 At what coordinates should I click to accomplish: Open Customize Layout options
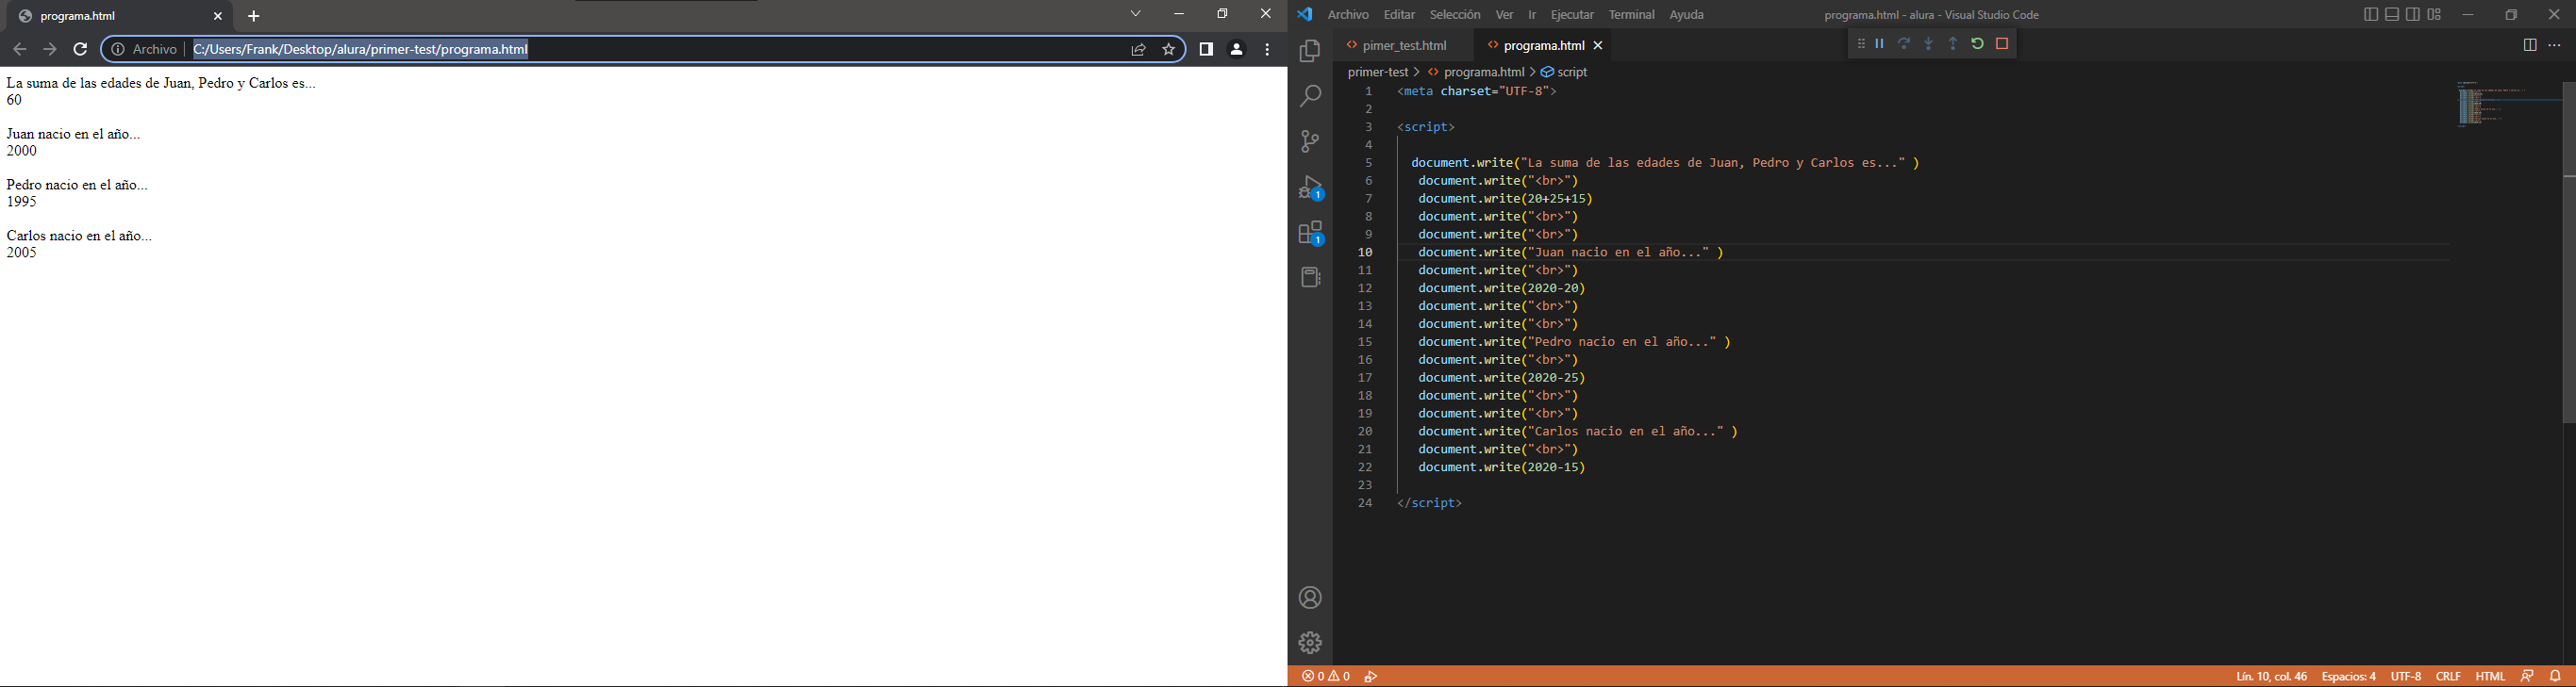pos(2435,15)
